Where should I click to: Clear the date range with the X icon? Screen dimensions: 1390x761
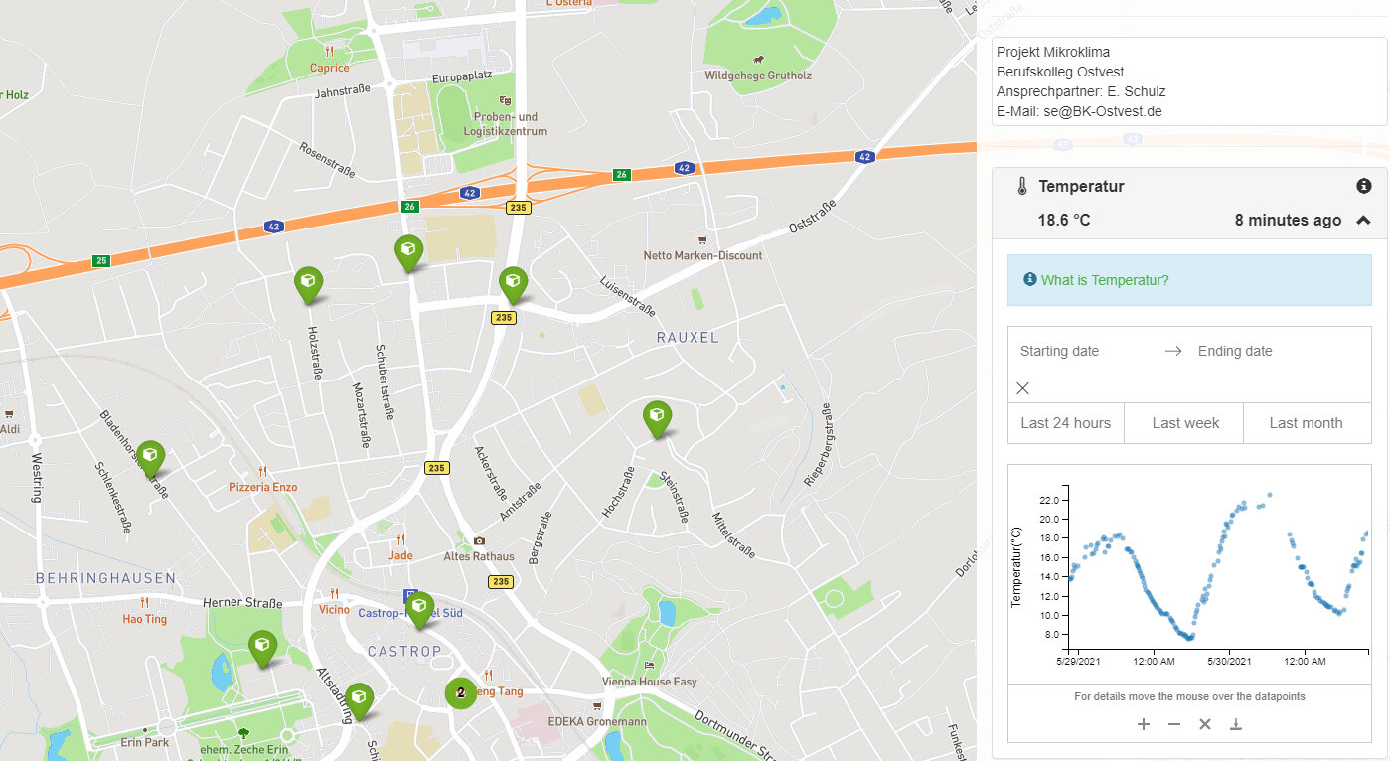[1023, 388]
